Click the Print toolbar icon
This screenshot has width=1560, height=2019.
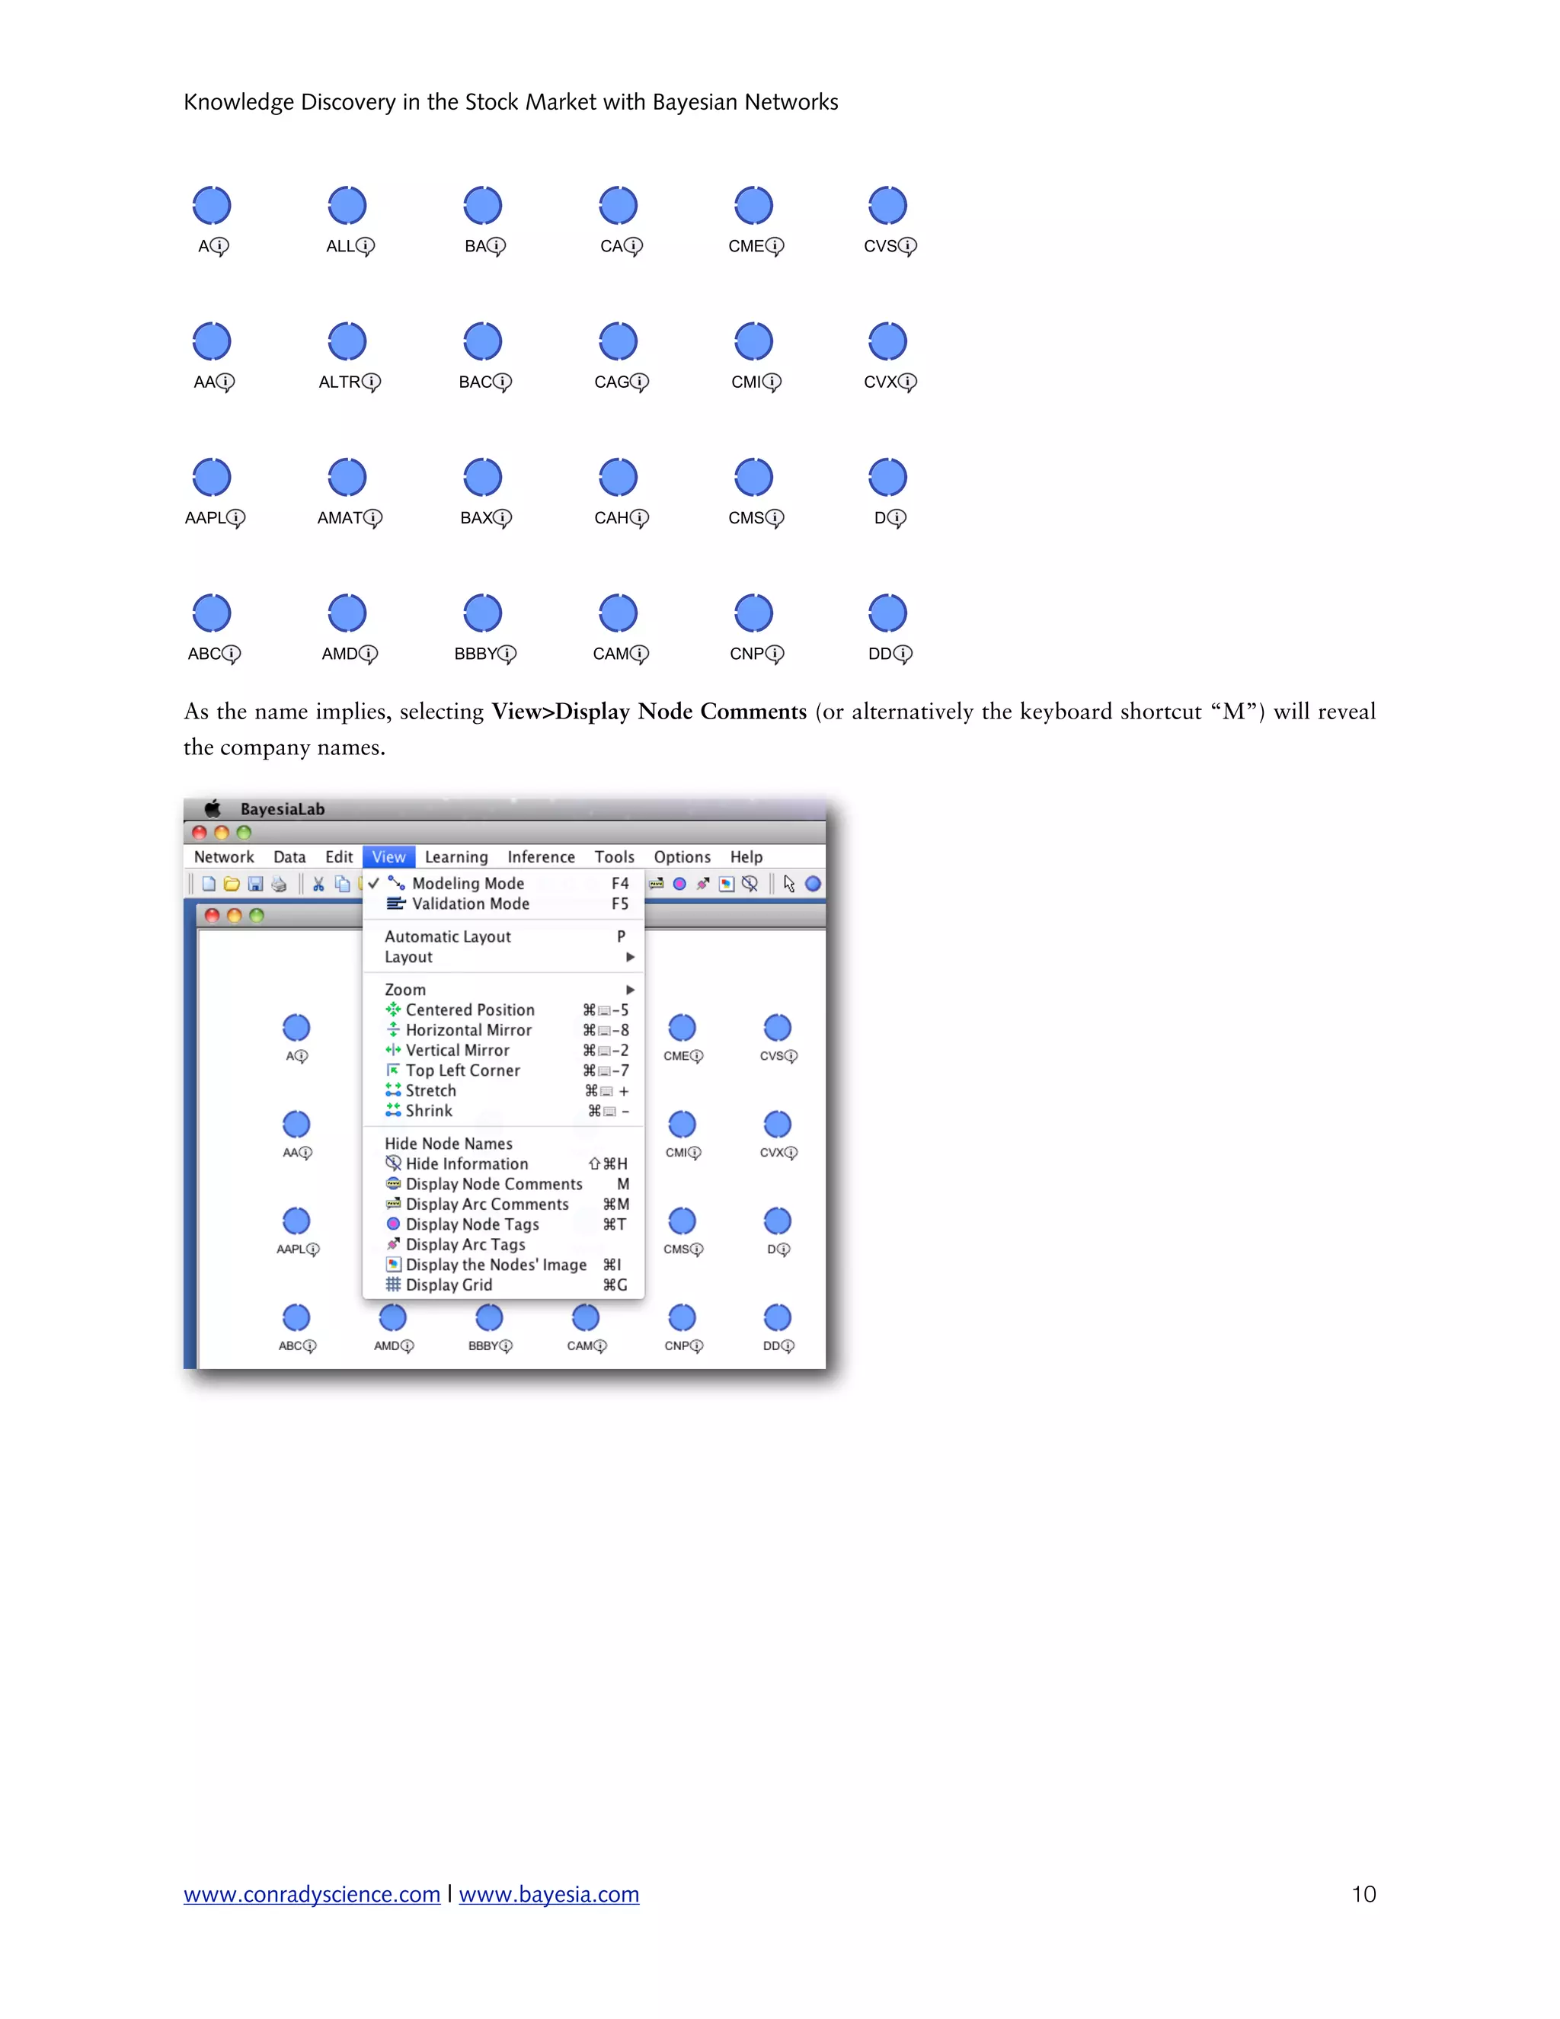click(279, 884)
